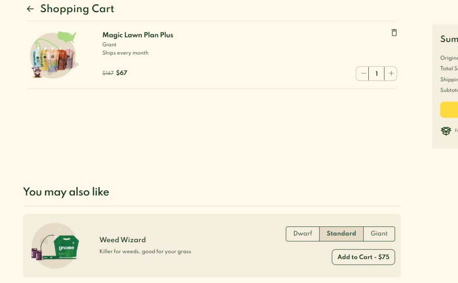
Task: Decrease Magic Lawn Plan Plus quantity
Action: tap(363, 74)
